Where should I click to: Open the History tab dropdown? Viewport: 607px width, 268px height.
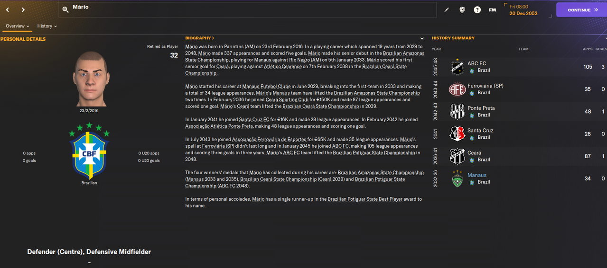point(47,26)
